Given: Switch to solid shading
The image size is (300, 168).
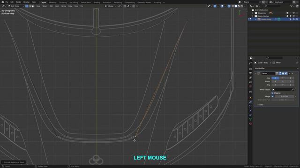Looking at the screenshot, I should tap(236, 6).
